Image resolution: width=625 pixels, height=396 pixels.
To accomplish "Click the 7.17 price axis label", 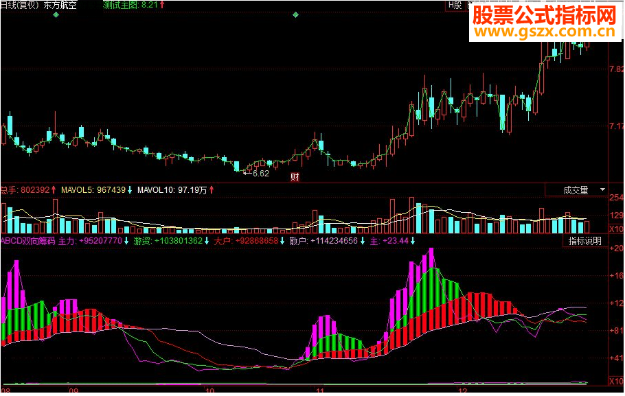I will click(x=617, y=126).
